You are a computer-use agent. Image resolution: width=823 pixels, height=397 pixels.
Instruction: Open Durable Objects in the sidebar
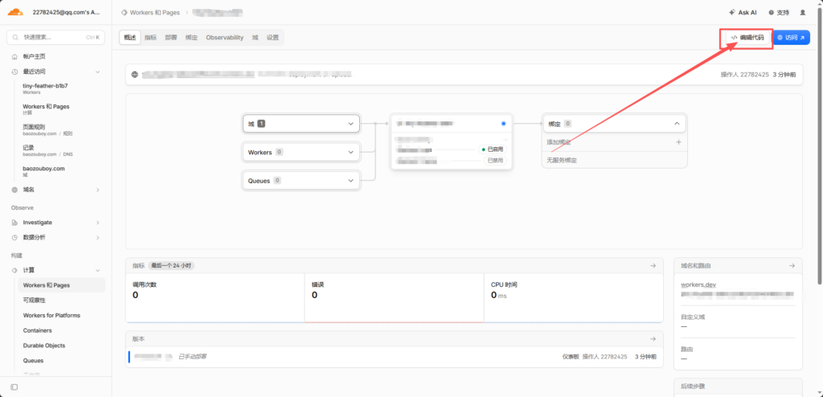pyautogui.click(x=44, y=346)
